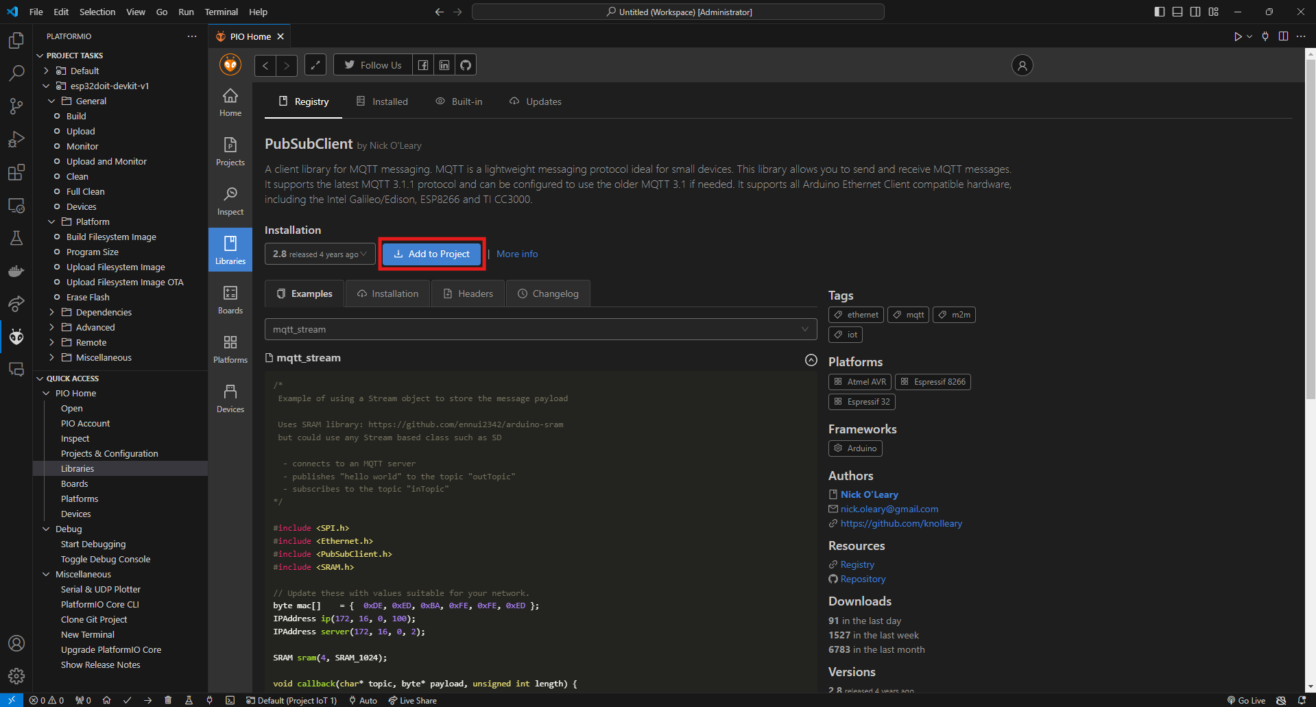Collapse the mqtt_stream example code

811,360
